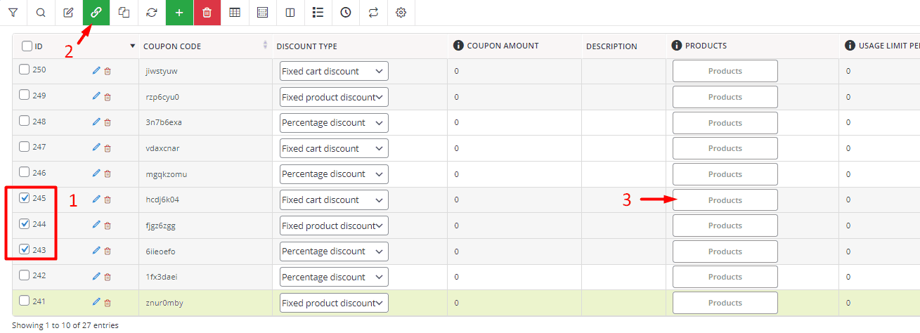The image size is (920, 333).
Task: Open the filter funnel tool
Action: [x=13, y=13]
